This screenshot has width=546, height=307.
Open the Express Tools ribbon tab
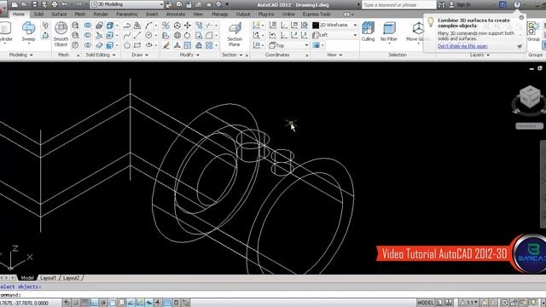point(317,14)
